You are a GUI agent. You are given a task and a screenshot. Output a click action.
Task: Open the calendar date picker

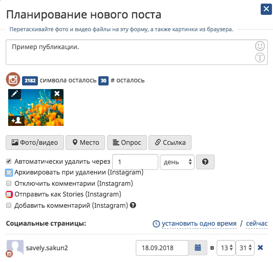pyautogui.click(x=198, y=248)
